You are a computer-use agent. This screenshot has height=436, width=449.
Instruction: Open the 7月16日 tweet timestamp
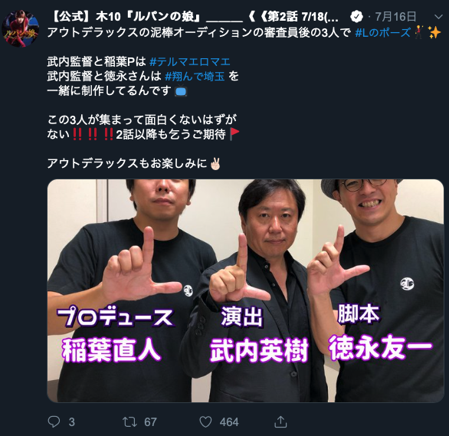395,17
